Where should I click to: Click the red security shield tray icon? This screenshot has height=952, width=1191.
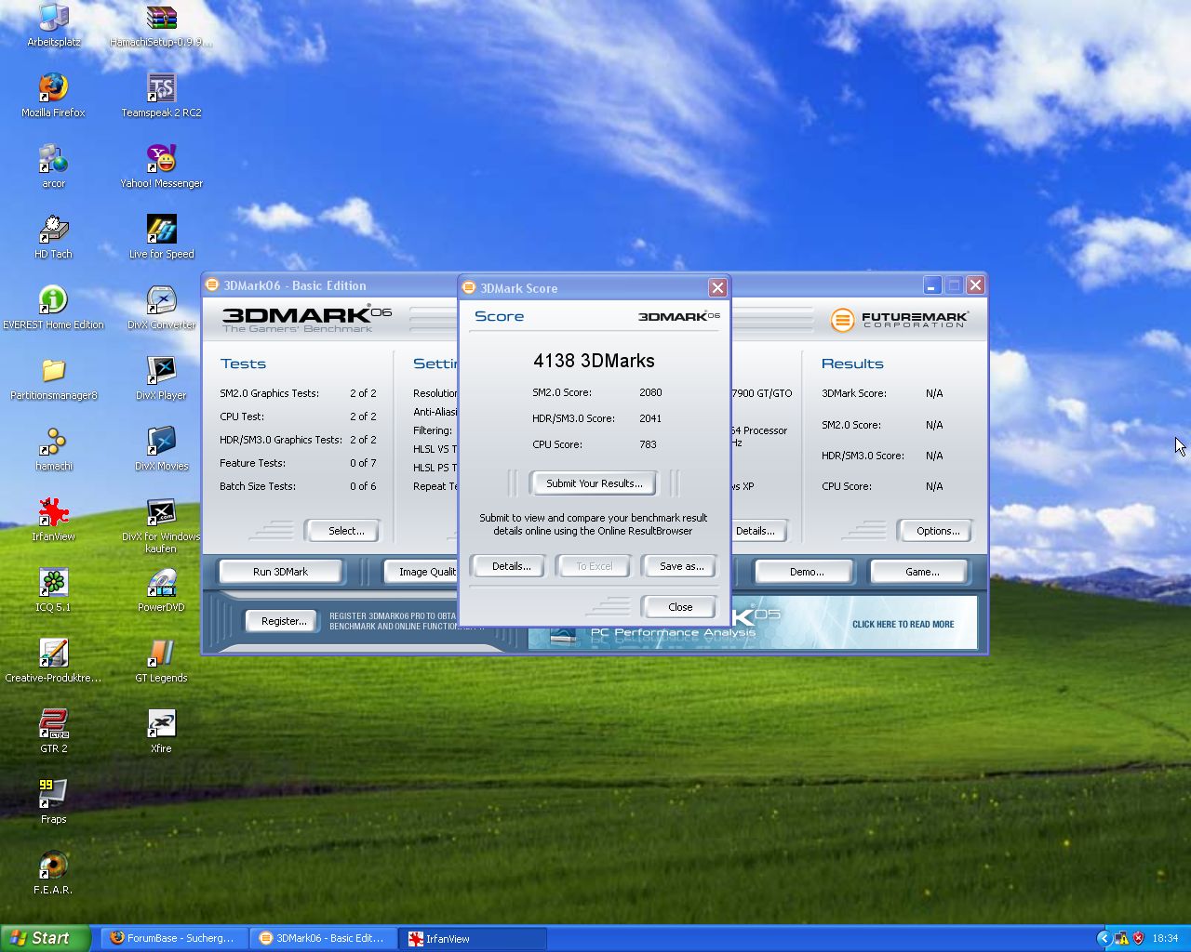[x=1137, y=938]
